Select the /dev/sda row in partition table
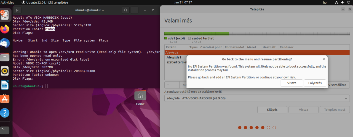 257,52
